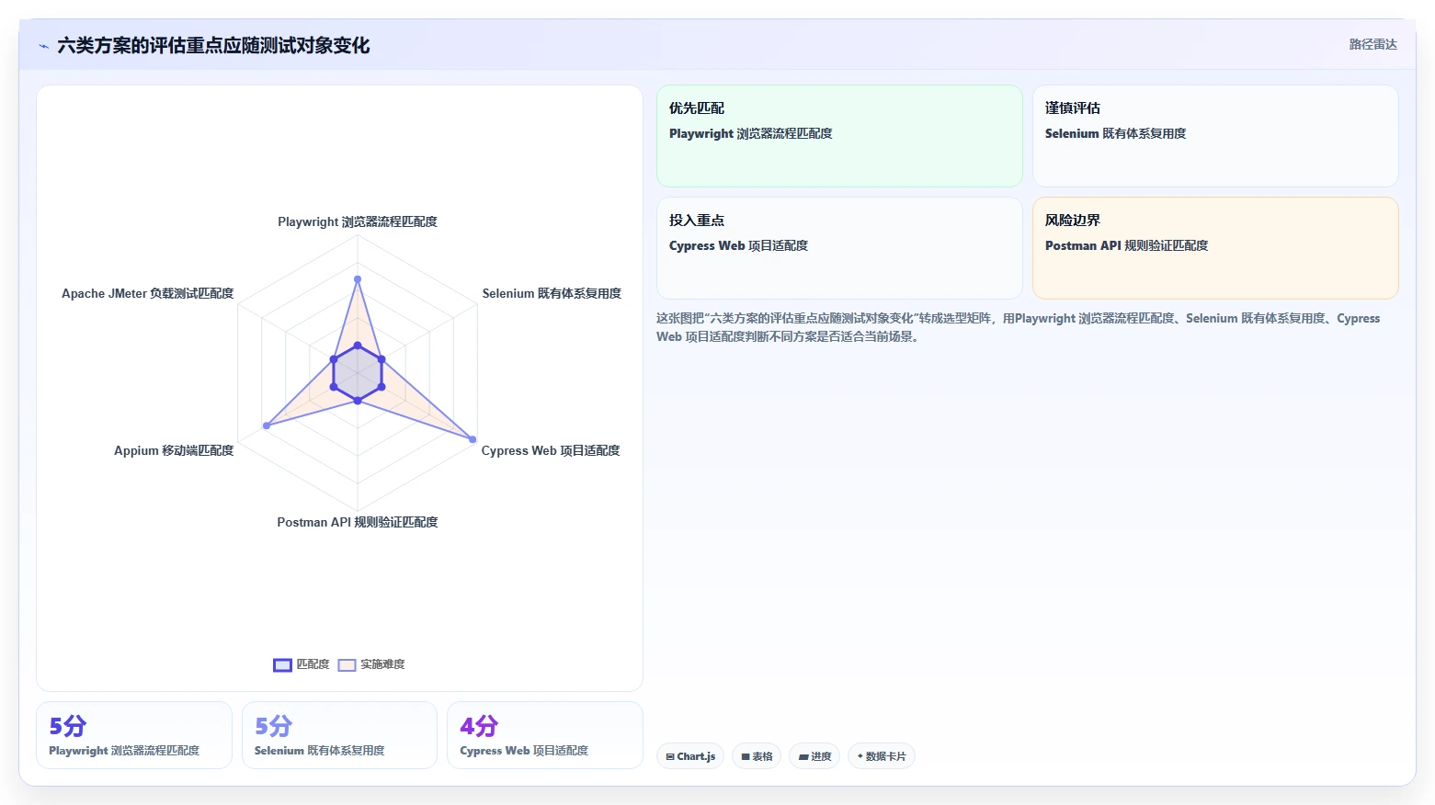Click the 匹配度 legend label
Screen dimensions: 1435x805
[x=313, y=664]
